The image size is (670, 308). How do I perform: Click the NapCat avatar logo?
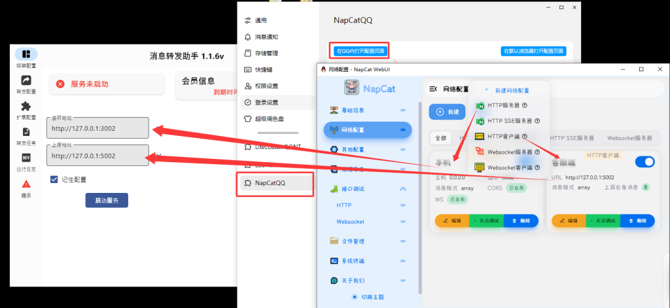[x=351, y=88]
